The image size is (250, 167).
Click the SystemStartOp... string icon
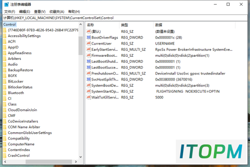coord(89,91)
